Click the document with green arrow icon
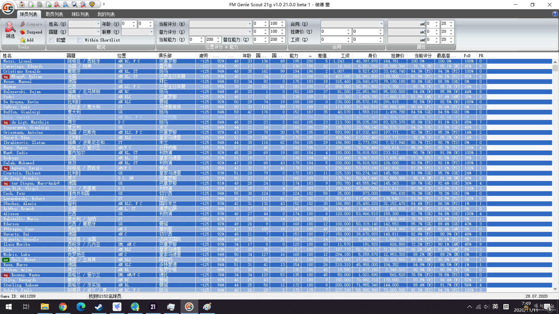Image resolution: width=559 pixels, height=314 pixels. pos(31,4)
